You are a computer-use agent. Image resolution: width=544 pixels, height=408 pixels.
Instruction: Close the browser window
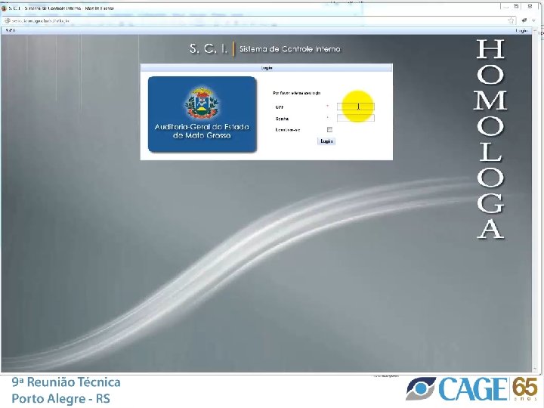click(x=530, y=6)
